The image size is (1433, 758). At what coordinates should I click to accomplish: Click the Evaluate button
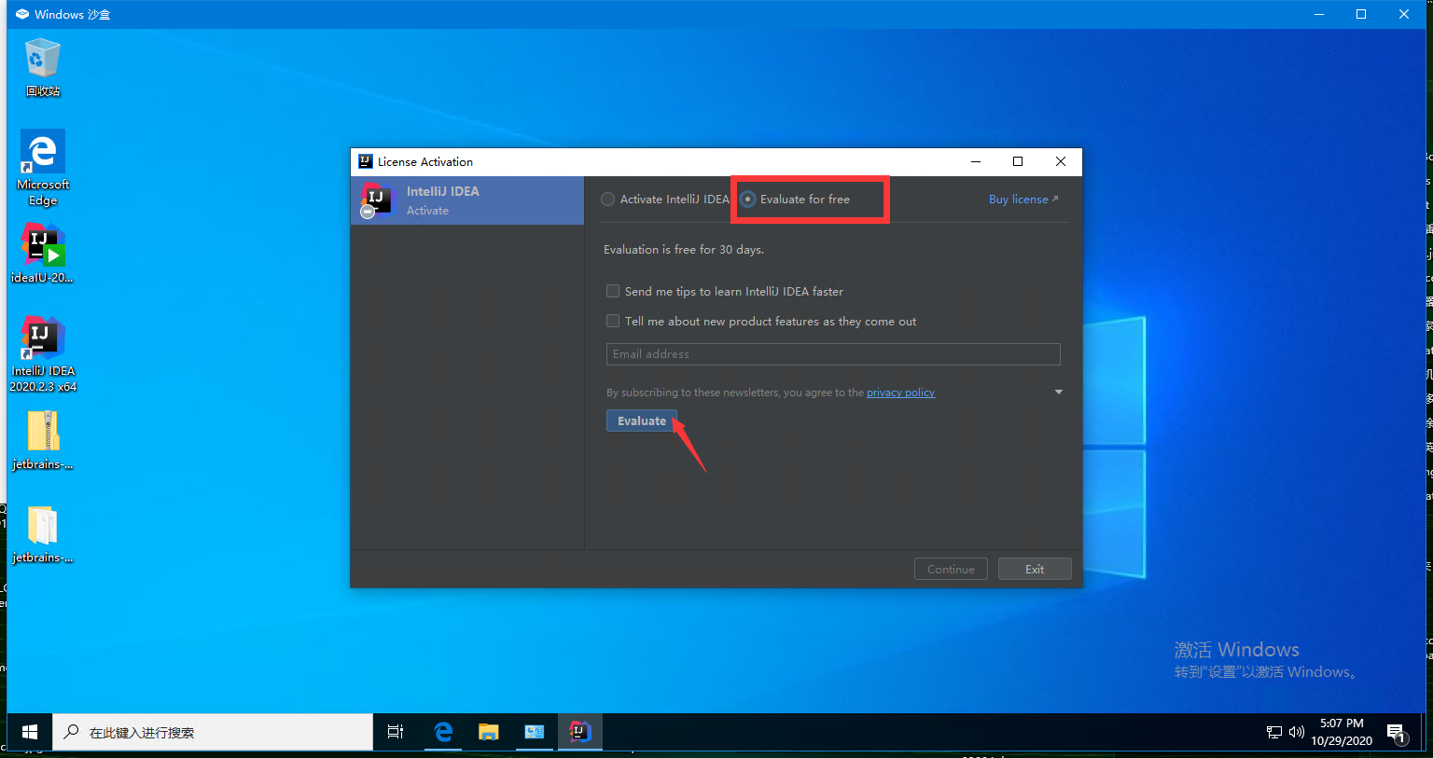point(642,420)
